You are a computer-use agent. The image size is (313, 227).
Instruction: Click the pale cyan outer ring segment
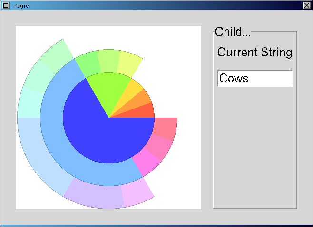30,103
